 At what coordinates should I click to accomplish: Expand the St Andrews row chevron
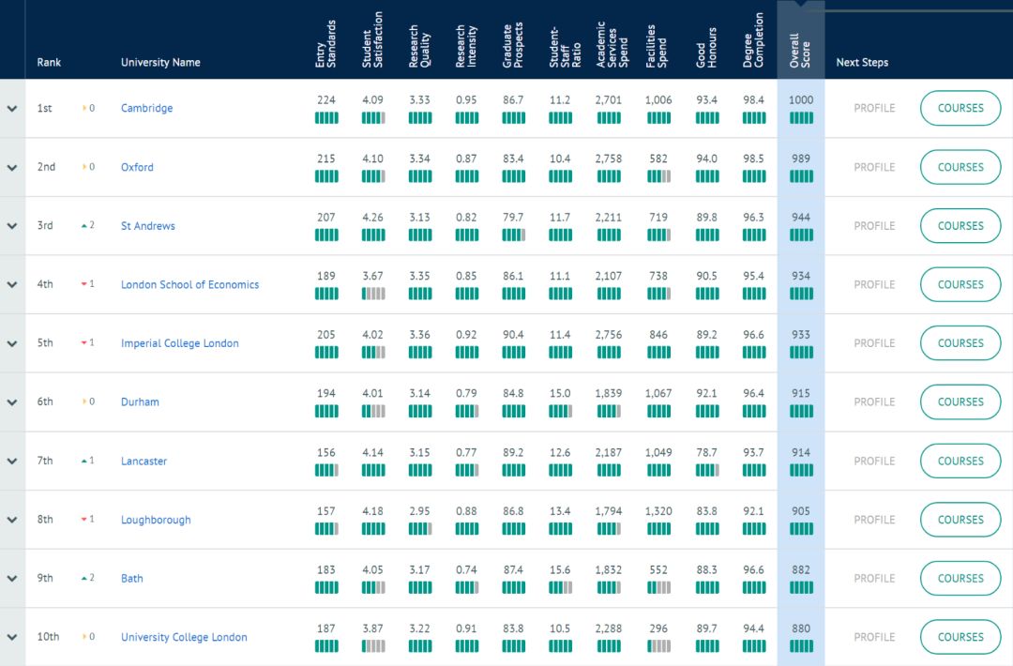tap(12, 226)
